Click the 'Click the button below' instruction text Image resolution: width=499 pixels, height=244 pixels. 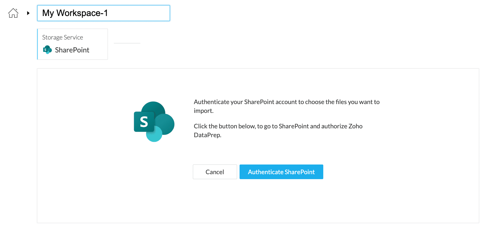pyautogui.click(x=278, y=126)
